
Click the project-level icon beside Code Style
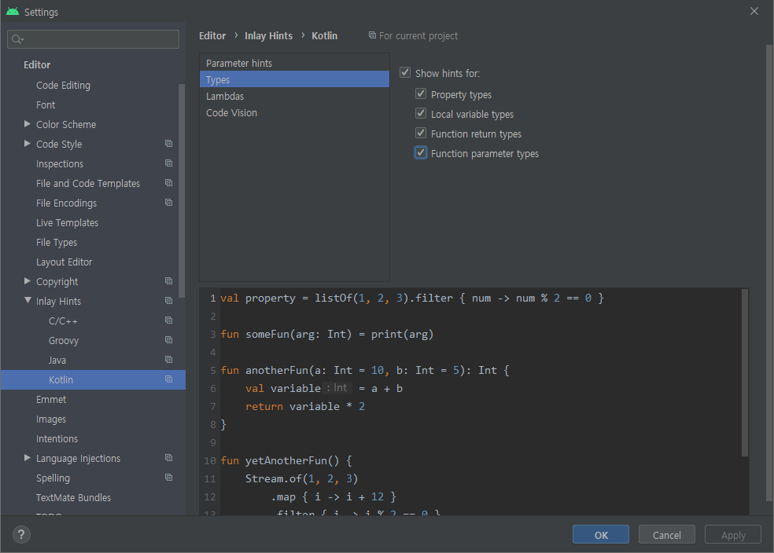coord(168,144)
